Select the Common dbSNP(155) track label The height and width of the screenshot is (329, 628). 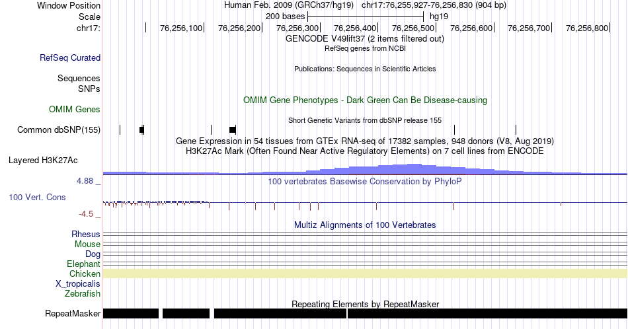[x=58, y=129]
